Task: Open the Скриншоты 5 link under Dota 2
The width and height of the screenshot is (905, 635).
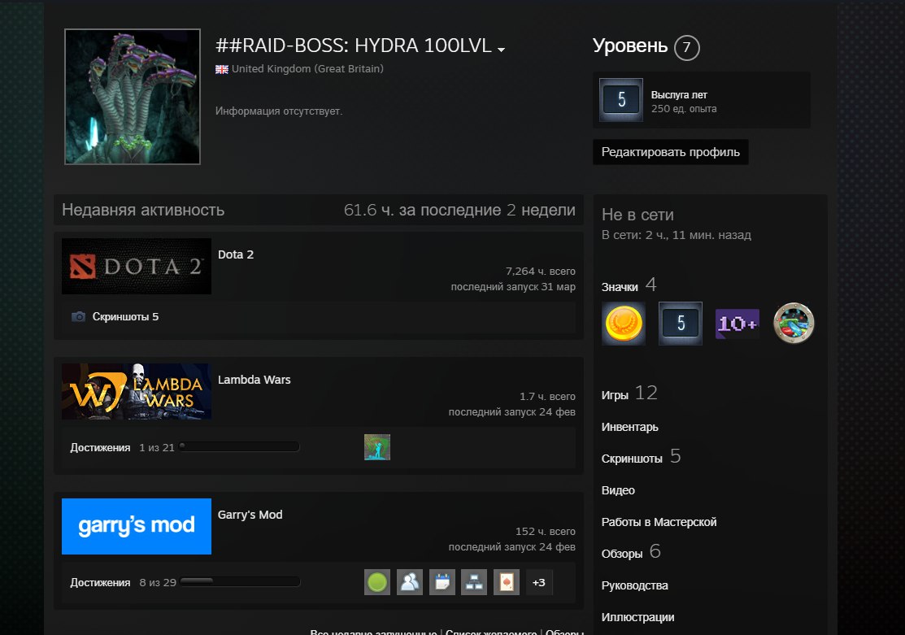Action: [125, 317]
